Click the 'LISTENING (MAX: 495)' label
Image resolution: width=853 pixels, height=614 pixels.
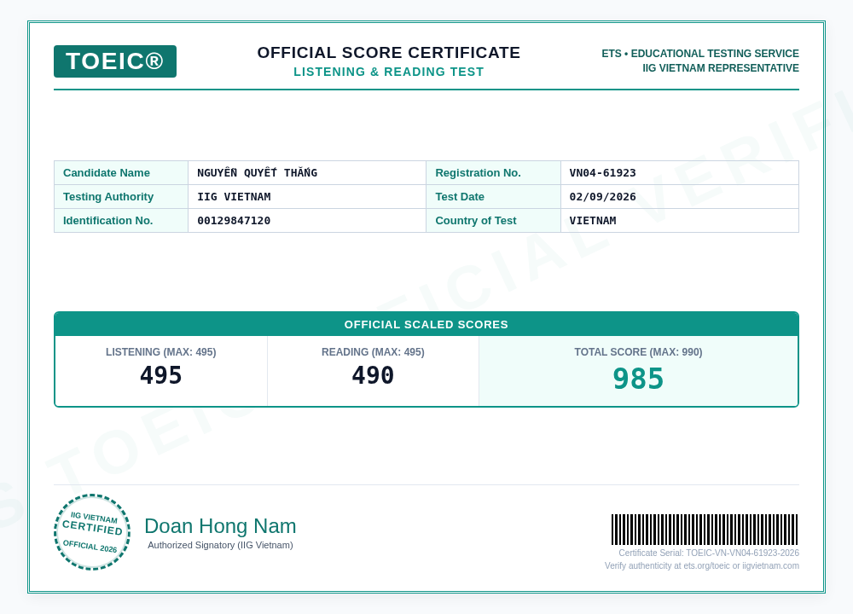161,352
